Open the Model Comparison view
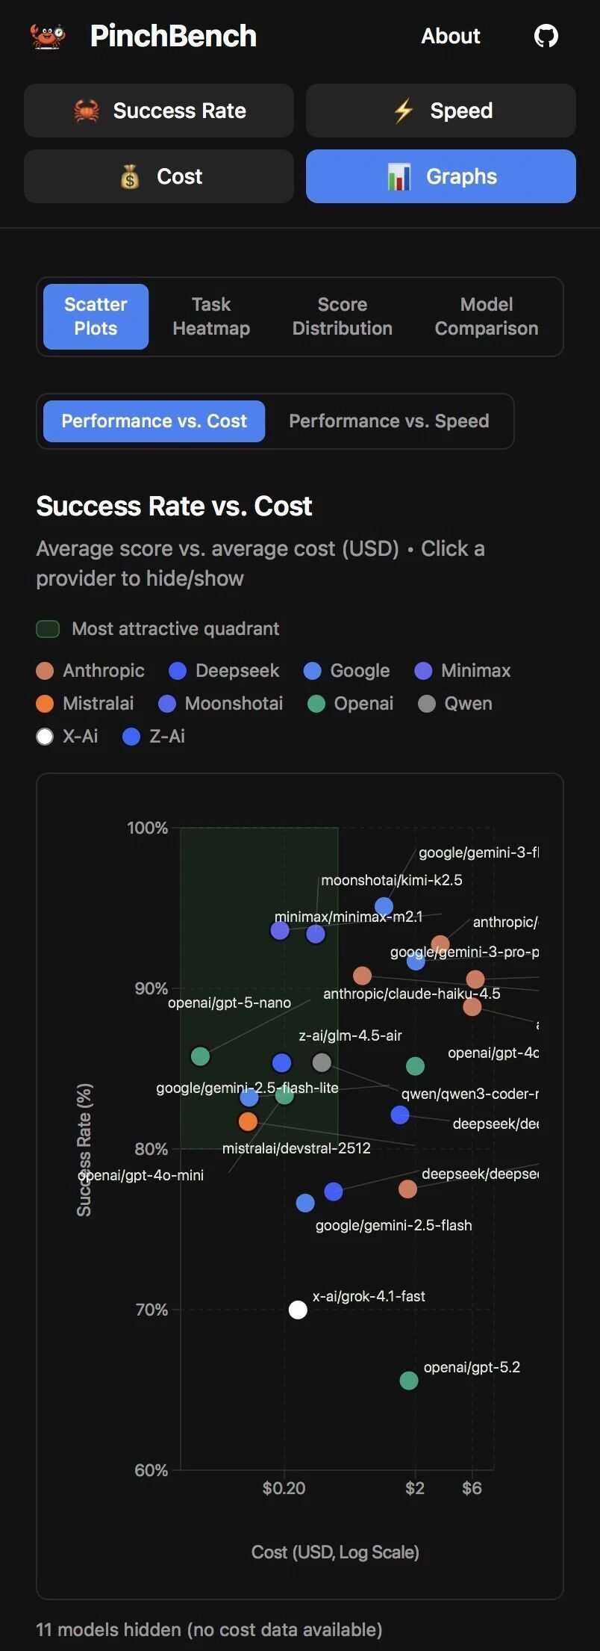Image resolution: width=600 pixels, height=1651 pixels. point(486,316)
